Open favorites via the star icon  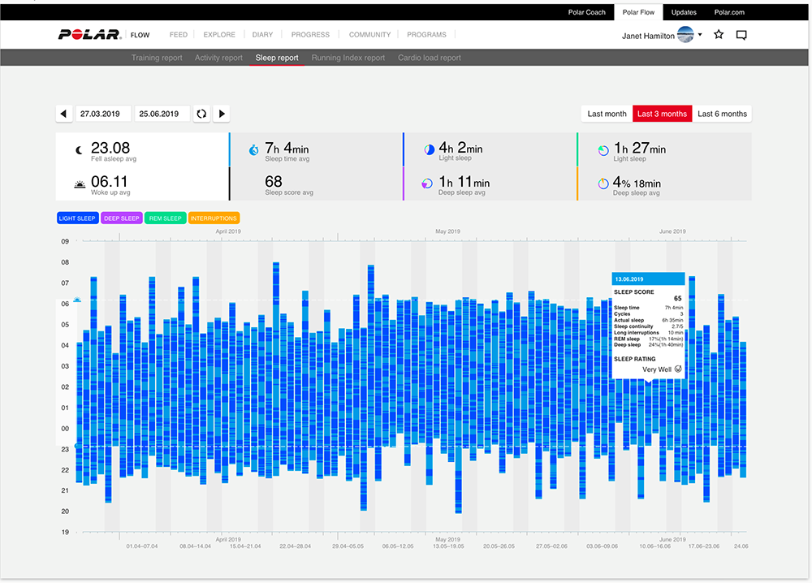(718, 35)
